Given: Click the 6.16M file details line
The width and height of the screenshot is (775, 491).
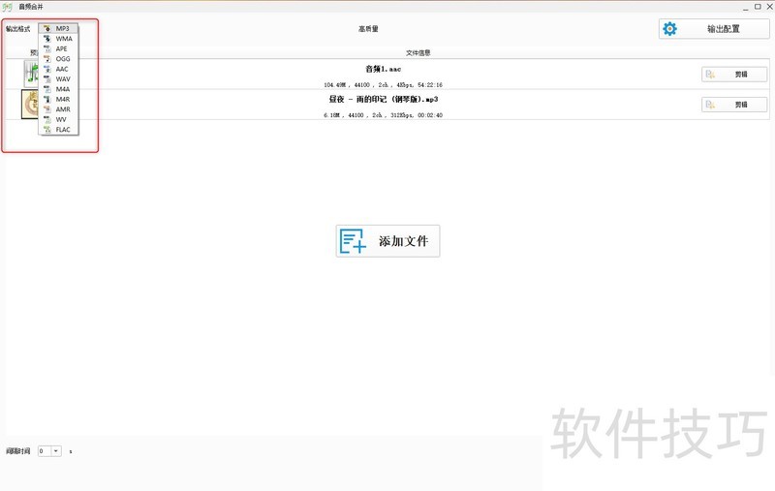Looking at the screenshot, I should (x=383, y=115).
